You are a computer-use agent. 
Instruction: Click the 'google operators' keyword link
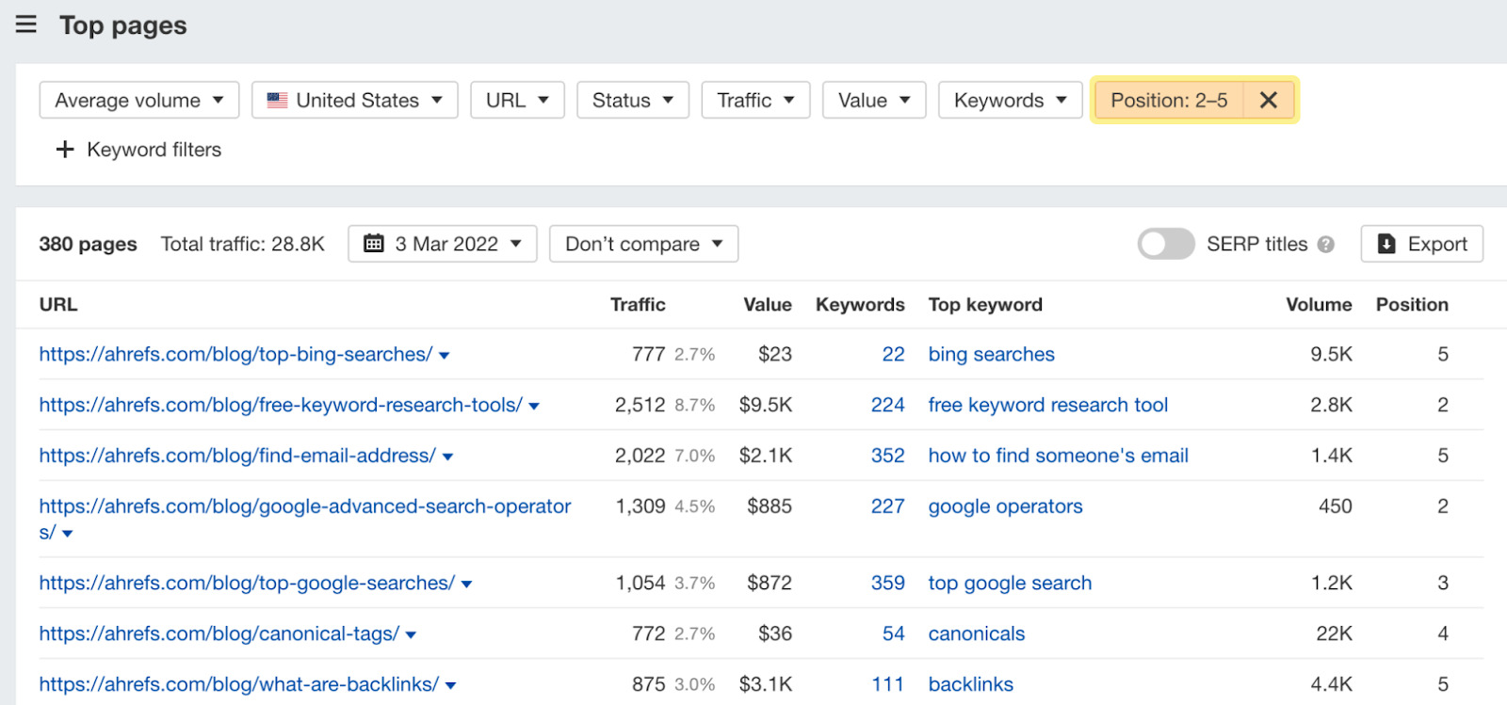point(1006,506)
